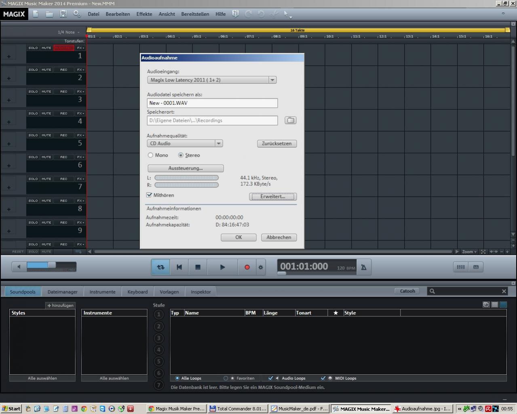Start playback with the play button
The image size is (517, 414).
coord(222,267)
